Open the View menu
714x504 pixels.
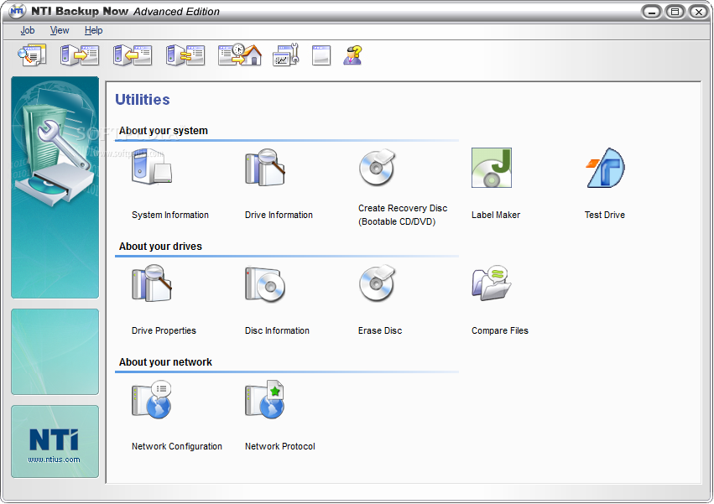point(60,30)
